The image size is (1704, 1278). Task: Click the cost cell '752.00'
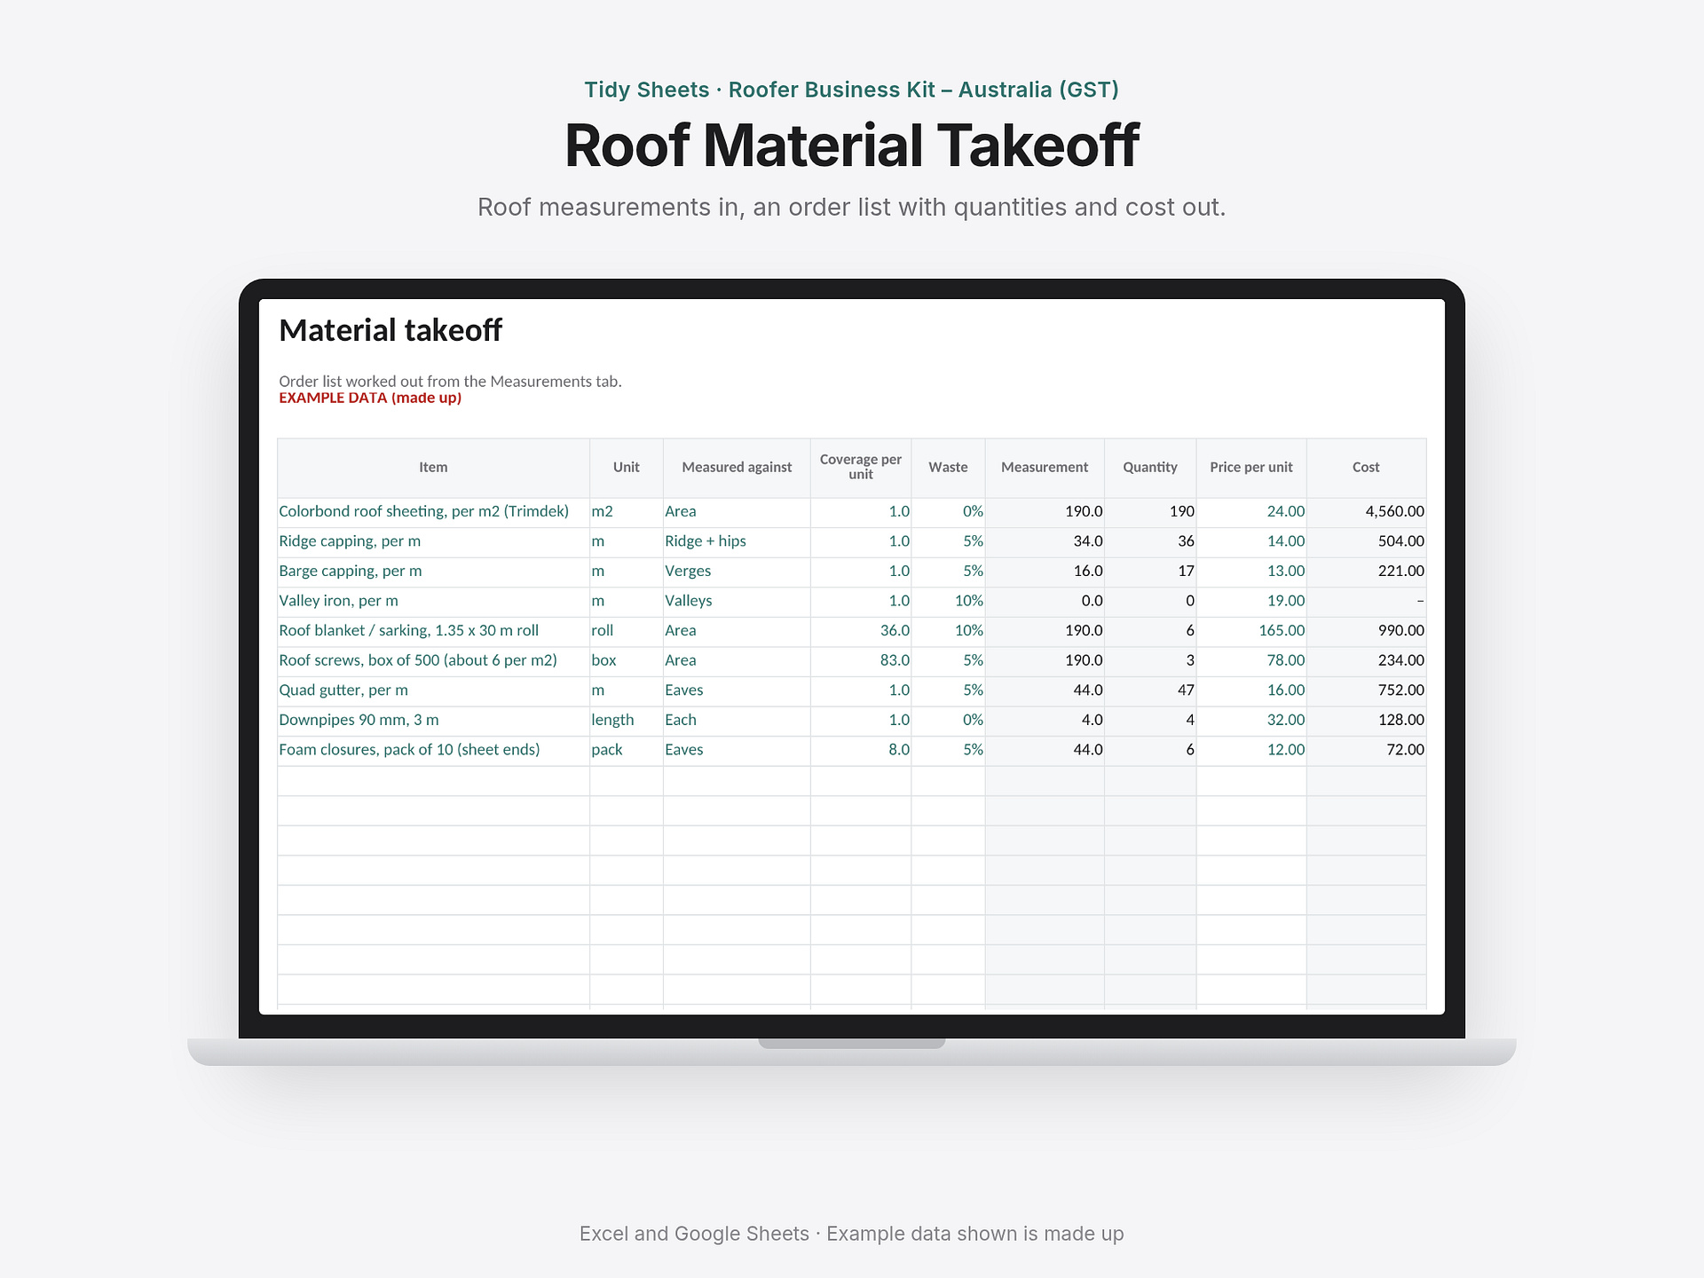(1366, 690)
